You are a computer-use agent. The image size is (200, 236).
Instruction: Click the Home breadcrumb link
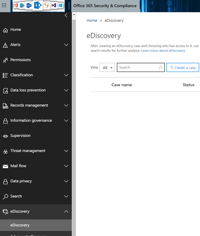pos(92,21)
